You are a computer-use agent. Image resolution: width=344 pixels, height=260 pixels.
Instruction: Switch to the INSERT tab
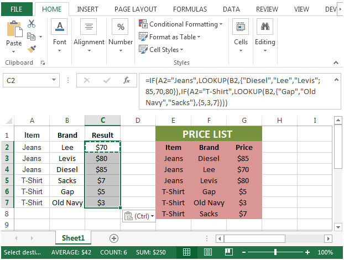pyautogui.click(x=87, y=9)
